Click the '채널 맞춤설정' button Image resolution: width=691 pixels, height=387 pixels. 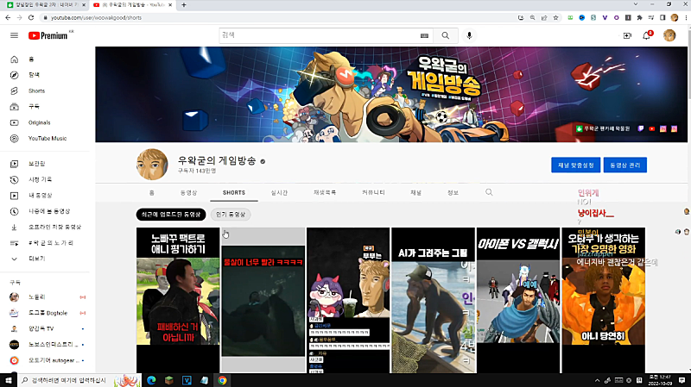point(574,165)
